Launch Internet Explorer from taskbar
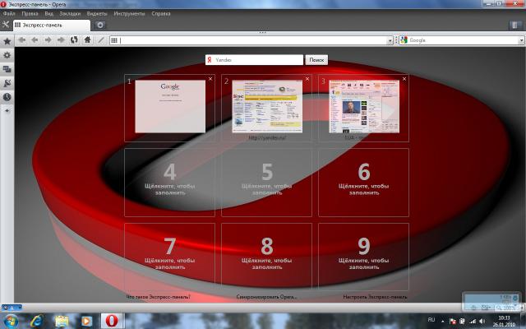This screenshot has width=526, height=329. click(x=36, y=322)
